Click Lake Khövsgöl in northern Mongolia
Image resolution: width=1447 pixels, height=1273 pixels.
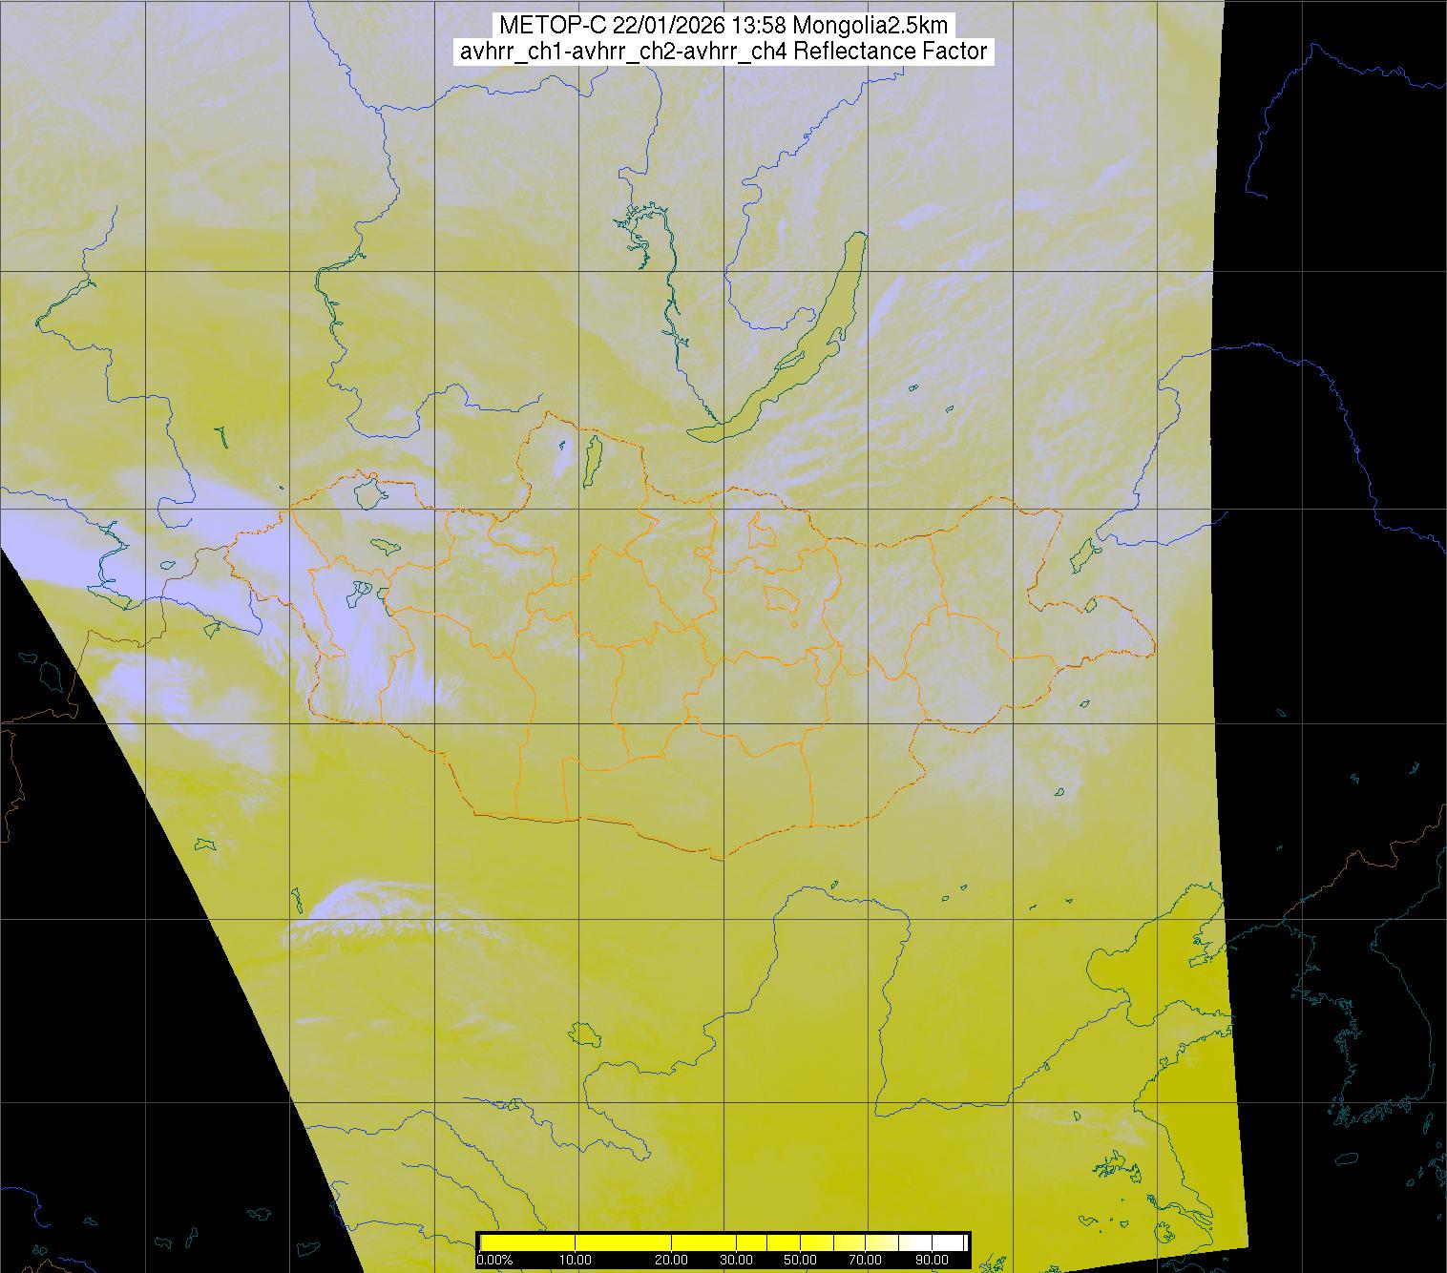(x=592, y=460)
